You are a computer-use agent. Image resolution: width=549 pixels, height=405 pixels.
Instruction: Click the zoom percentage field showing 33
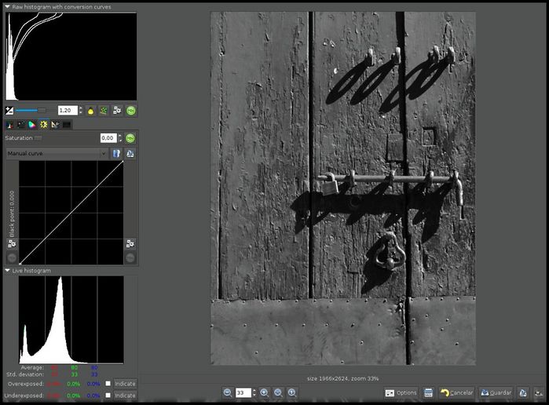pyautogui.click(x=243, y=392)
